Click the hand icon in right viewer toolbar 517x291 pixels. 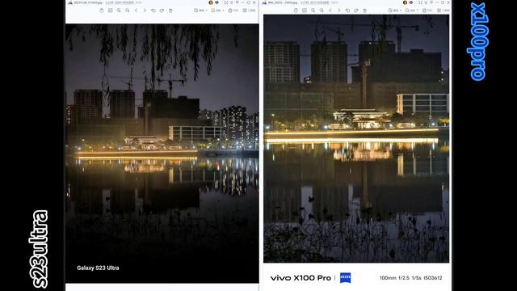[x=296, y=11]
